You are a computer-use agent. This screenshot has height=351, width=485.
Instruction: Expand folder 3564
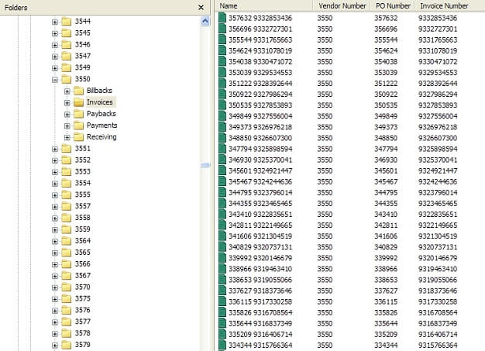coord(55,242)
